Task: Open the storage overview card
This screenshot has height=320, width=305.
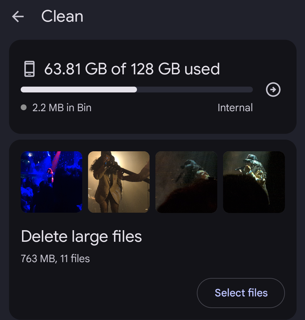Action: click(152, 86)
